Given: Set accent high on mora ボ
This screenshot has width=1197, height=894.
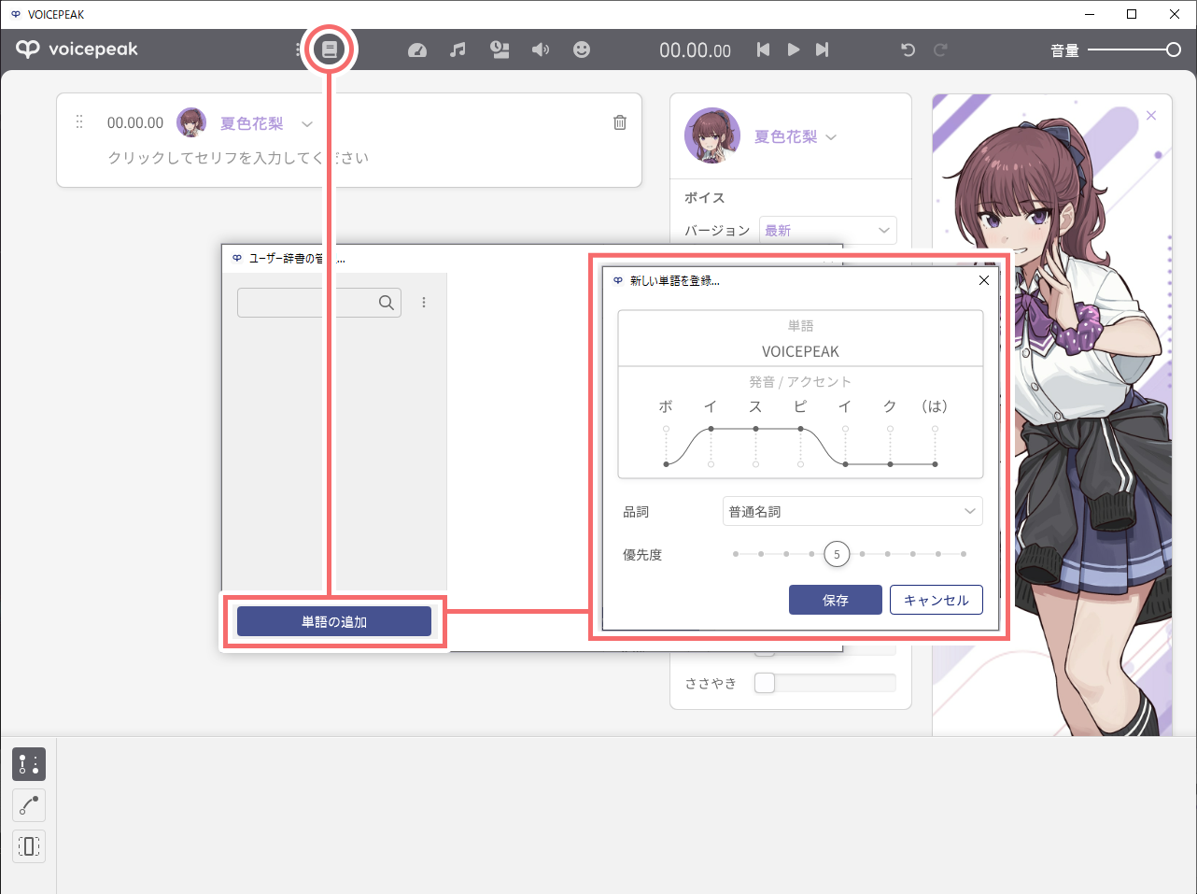Looking at the screenshot, I should 666,429.
